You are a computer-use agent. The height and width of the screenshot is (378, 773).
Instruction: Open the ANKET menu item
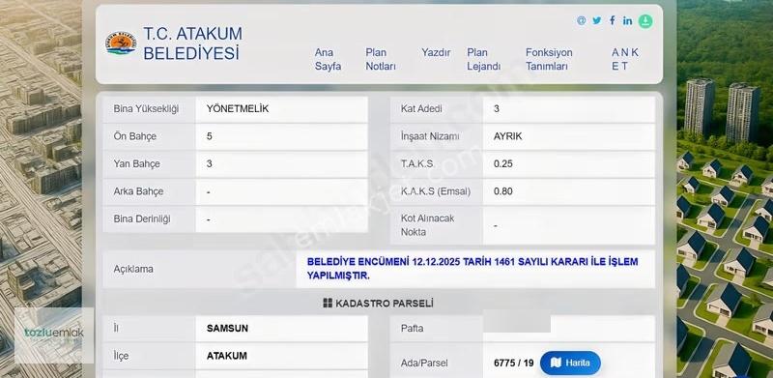625,59
